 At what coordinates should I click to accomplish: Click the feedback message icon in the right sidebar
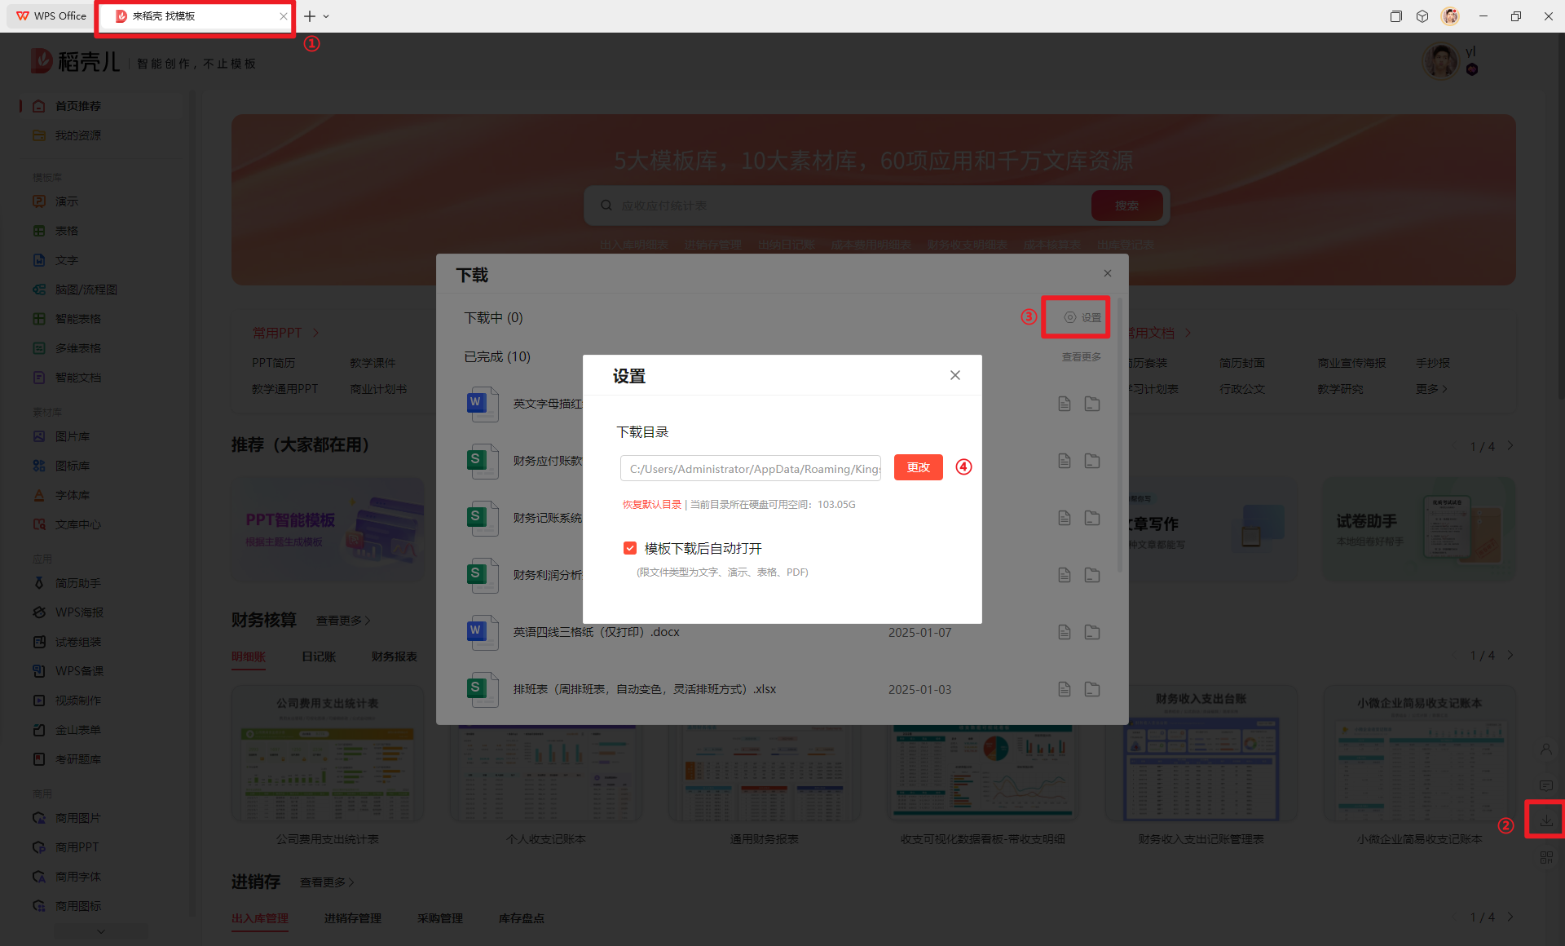coord(1545,785)
